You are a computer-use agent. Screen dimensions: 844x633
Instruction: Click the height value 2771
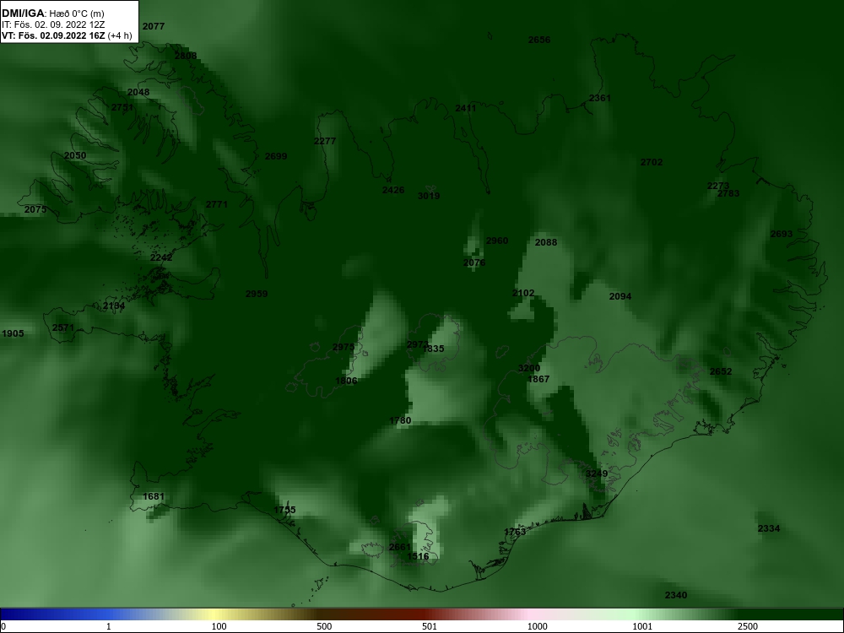216,204
